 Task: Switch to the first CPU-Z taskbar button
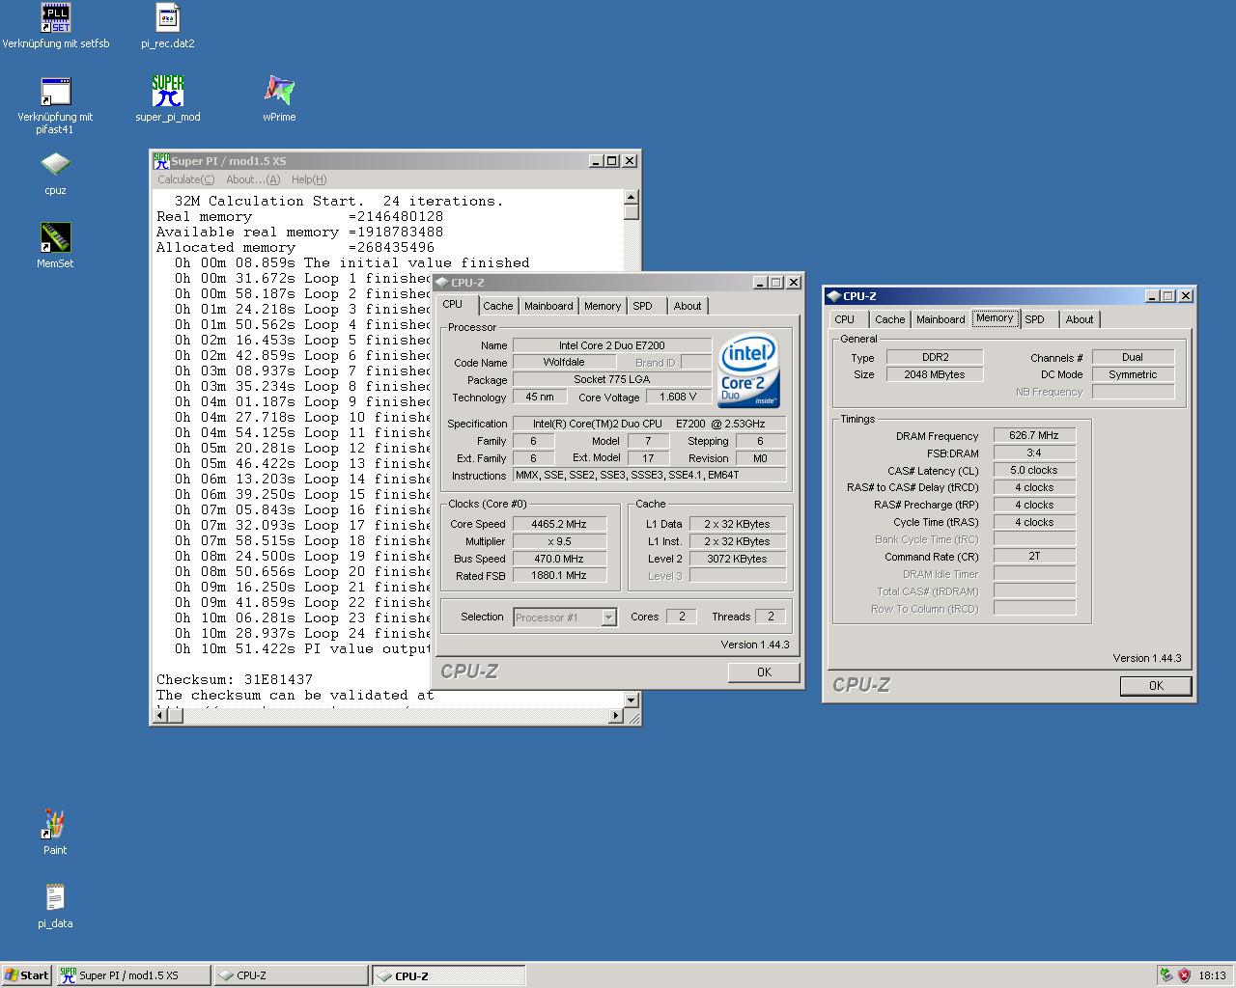(291, 975)
